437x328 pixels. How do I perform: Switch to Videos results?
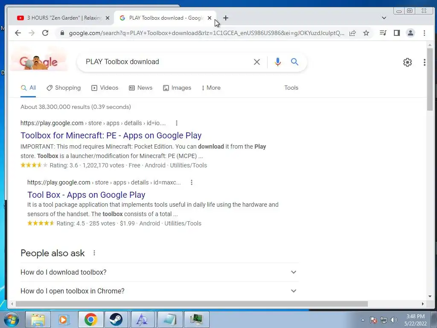click(105, 88)
